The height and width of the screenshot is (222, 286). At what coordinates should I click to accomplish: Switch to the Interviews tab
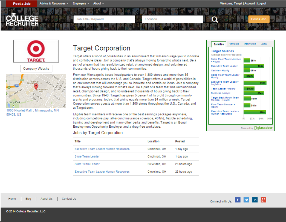(x=250, y=44)
